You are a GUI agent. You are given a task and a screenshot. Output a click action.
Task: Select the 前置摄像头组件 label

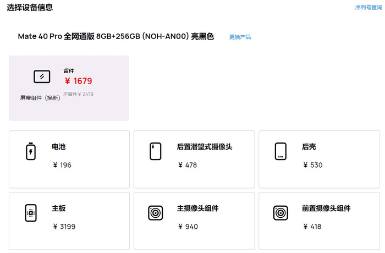[326, 208]
